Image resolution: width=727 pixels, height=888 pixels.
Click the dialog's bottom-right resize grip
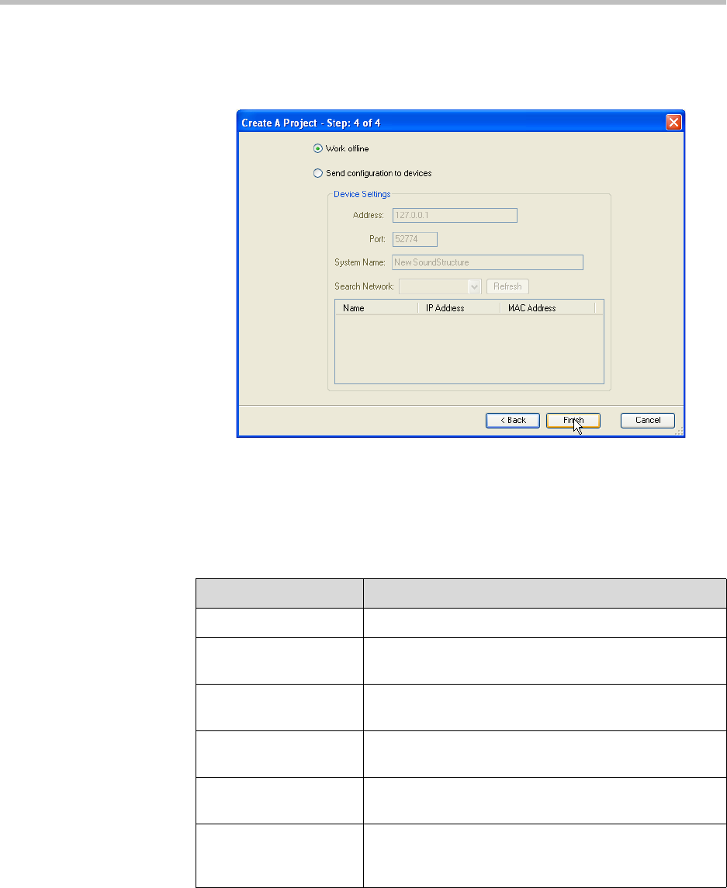(x=680, y=432)
